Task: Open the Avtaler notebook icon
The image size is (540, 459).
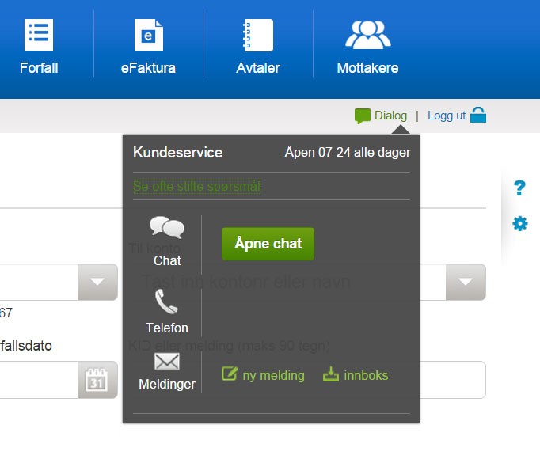Action: click(257, 35)
